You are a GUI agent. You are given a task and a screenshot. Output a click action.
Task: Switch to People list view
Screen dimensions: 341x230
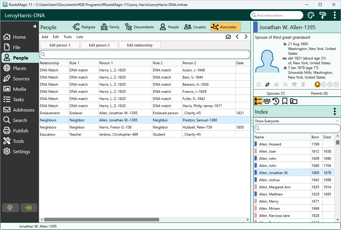pos(169,27)
